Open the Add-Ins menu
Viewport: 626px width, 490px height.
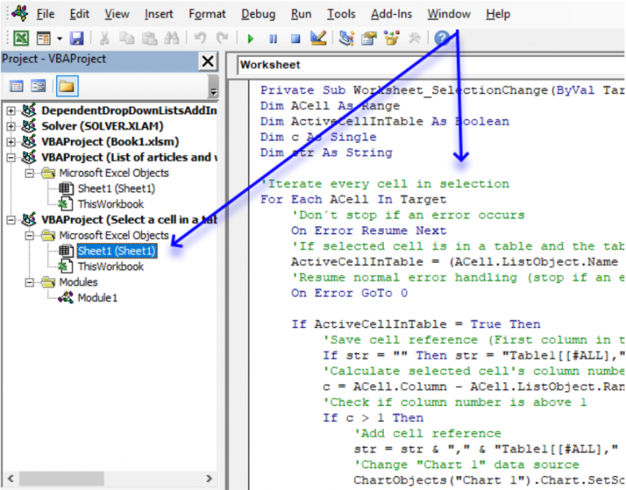pyautogui.click(x=391, y=14)
